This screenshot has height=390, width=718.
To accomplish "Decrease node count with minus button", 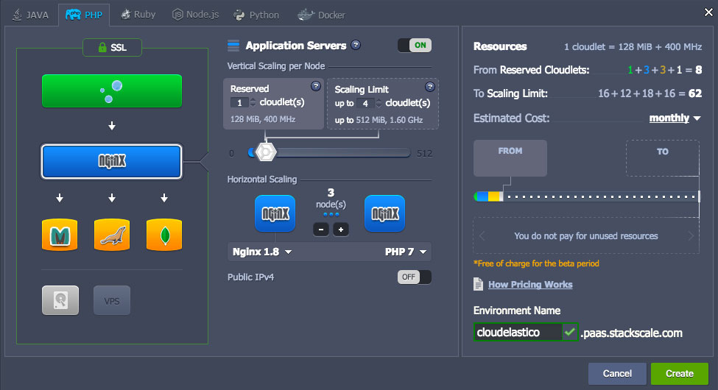I will click(321, 230).
